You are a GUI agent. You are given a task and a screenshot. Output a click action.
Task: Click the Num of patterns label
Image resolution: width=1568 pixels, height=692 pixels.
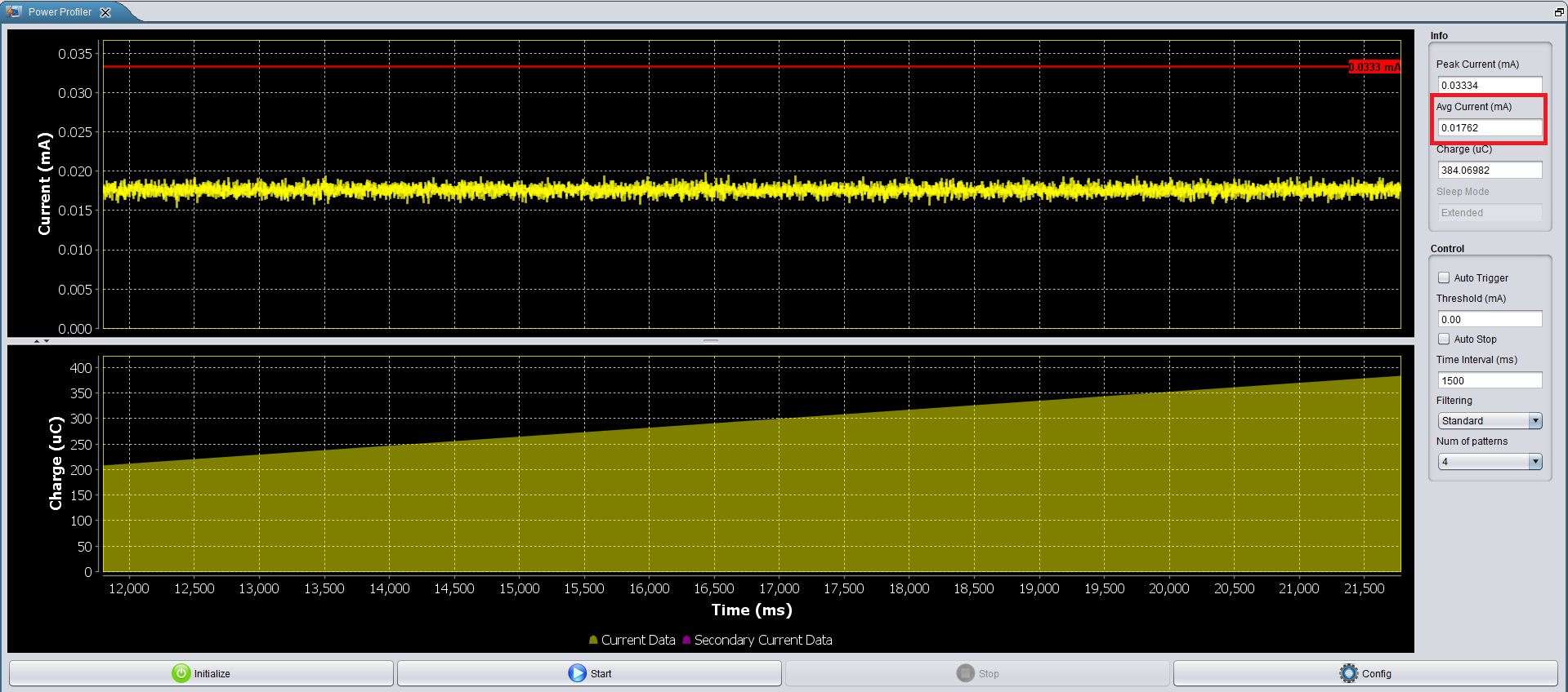pos(1472,441)
